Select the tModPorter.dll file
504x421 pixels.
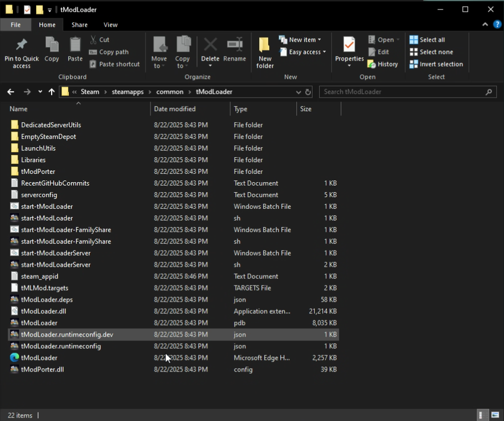[x=173, y=369]
